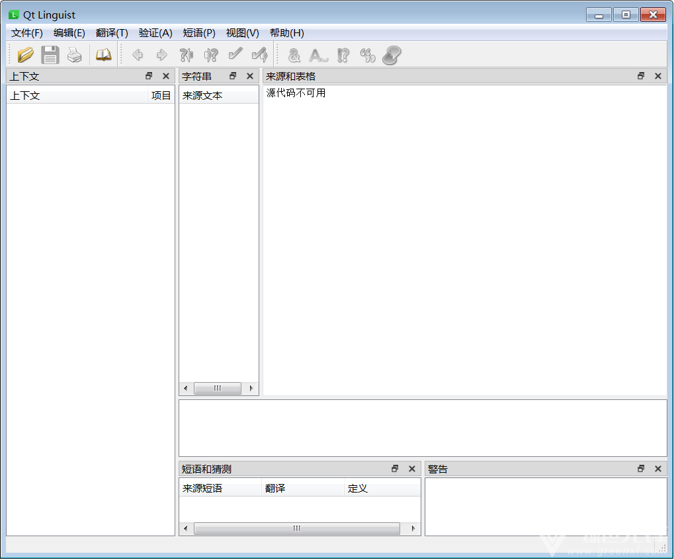
Task: Close the 来源和表格 dock panel
Action: [658, 76]
